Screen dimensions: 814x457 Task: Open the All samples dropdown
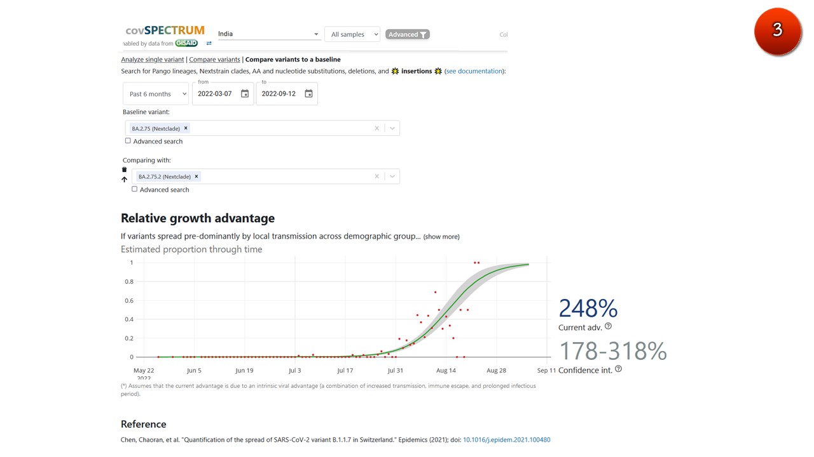pos(352,34)
